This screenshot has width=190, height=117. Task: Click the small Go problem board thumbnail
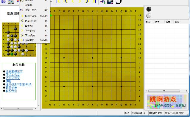tap(19, 39)
